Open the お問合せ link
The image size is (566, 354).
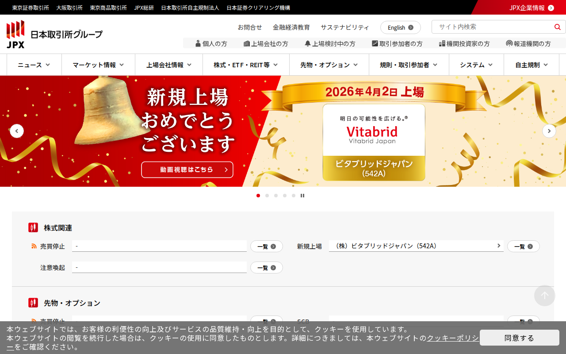(x=250, y=27)
